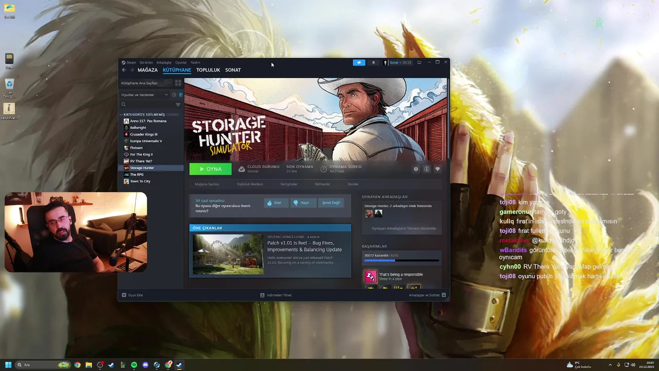Switch to the MAĞAZA tab

(148, 70)
